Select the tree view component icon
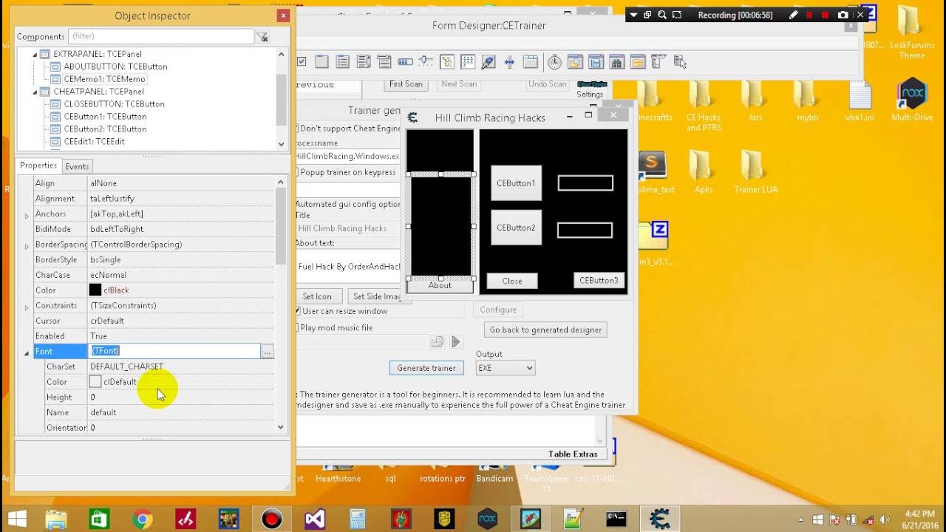Viewport: 946px width, 532px height. pos(446,62)
